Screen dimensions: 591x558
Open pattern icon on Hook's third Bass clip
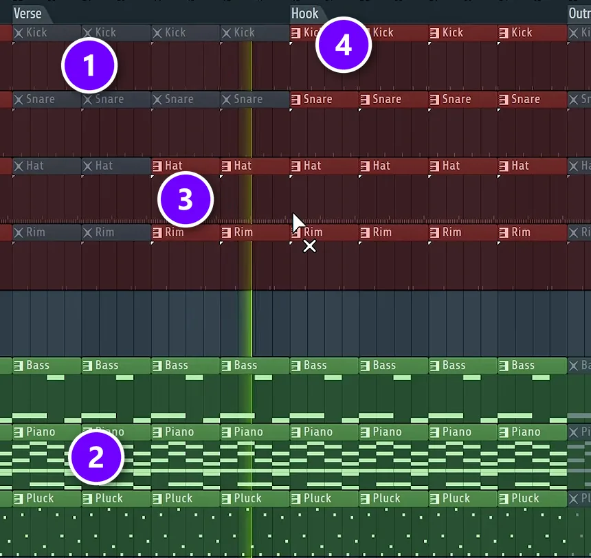[x=434, y=366]
